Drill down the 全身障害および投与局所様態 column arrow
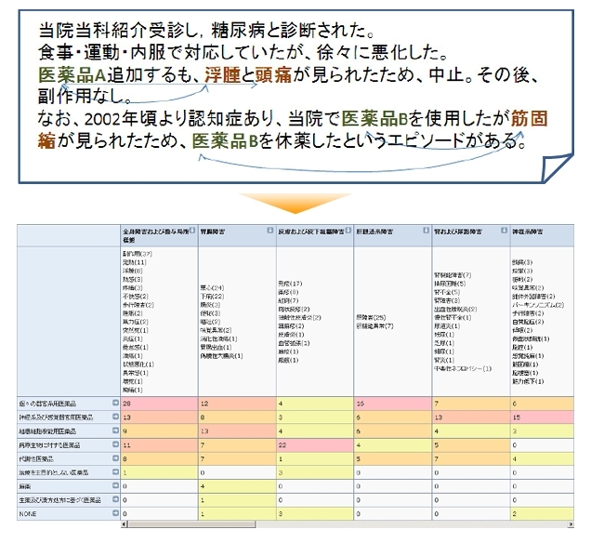 pyautogui.click(x=192, y=230)
